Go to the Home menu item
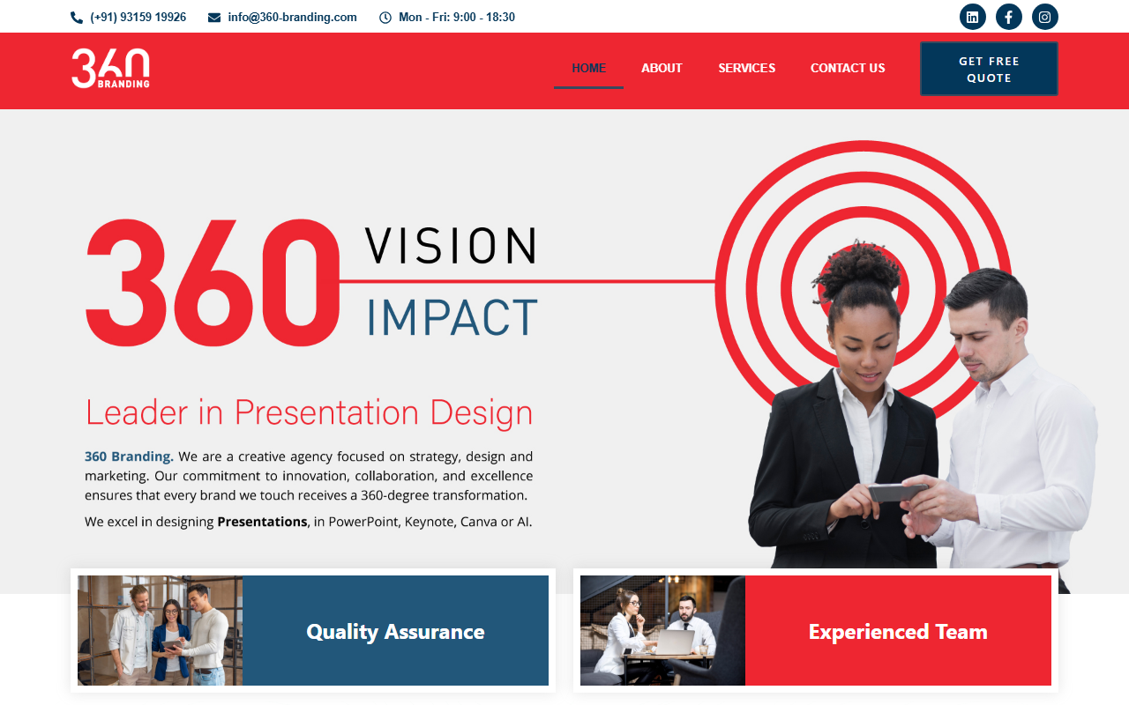The image size is (1129, 705). click(589, 68)
